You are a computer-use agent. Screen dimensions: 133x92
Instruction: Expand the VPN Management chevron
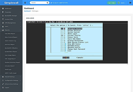[x=20, y=23]
